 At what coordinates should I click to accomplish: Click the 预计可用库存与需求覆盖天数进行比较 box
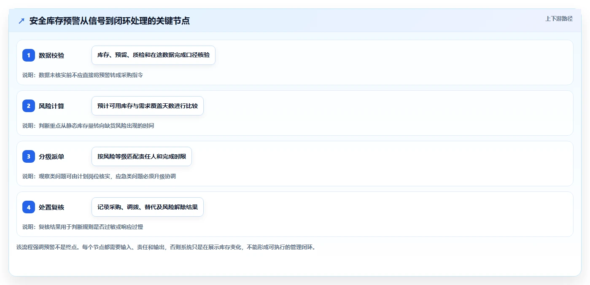point(148,106)
